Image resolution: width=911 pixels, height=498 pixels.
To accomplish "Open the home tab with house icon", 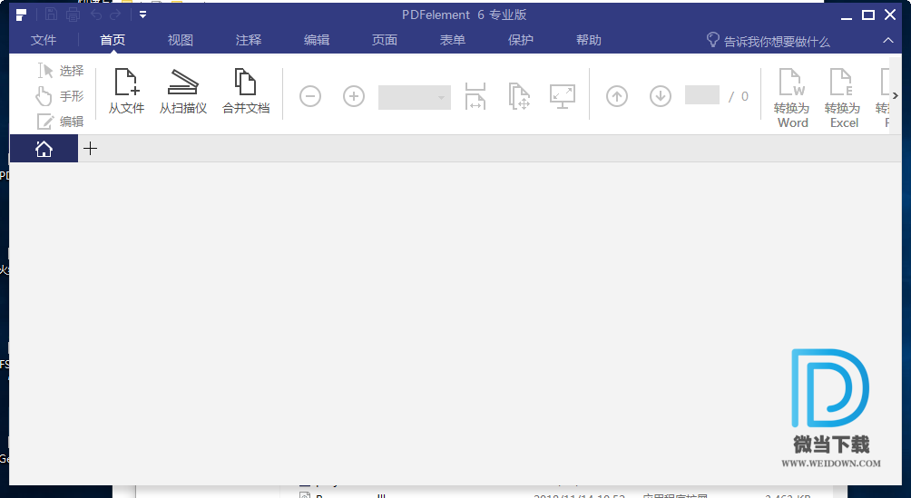I will tap(44, 149).
